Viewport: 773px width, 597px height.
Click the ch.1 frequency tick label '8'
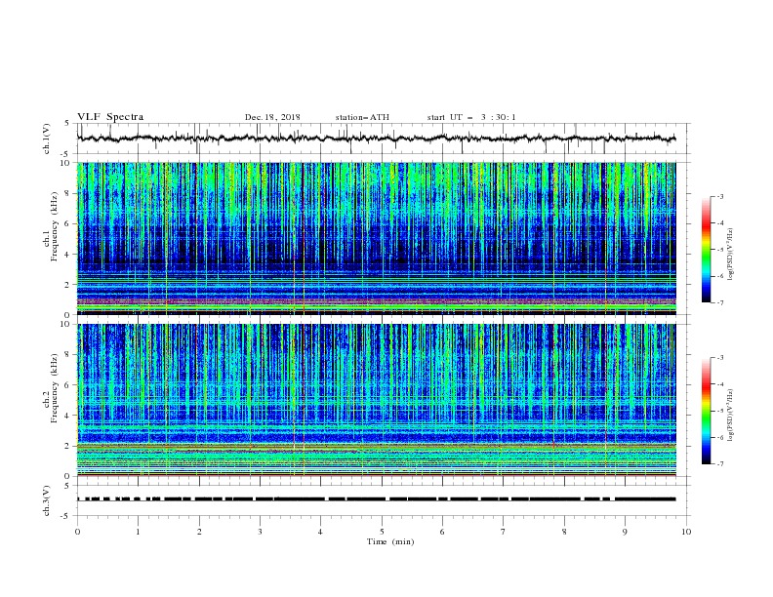pyautogui.click(x=69, y=193)
